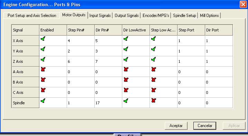
Task: Select Y Axis Step Pin# cell value 2
Action: [81, 51]
